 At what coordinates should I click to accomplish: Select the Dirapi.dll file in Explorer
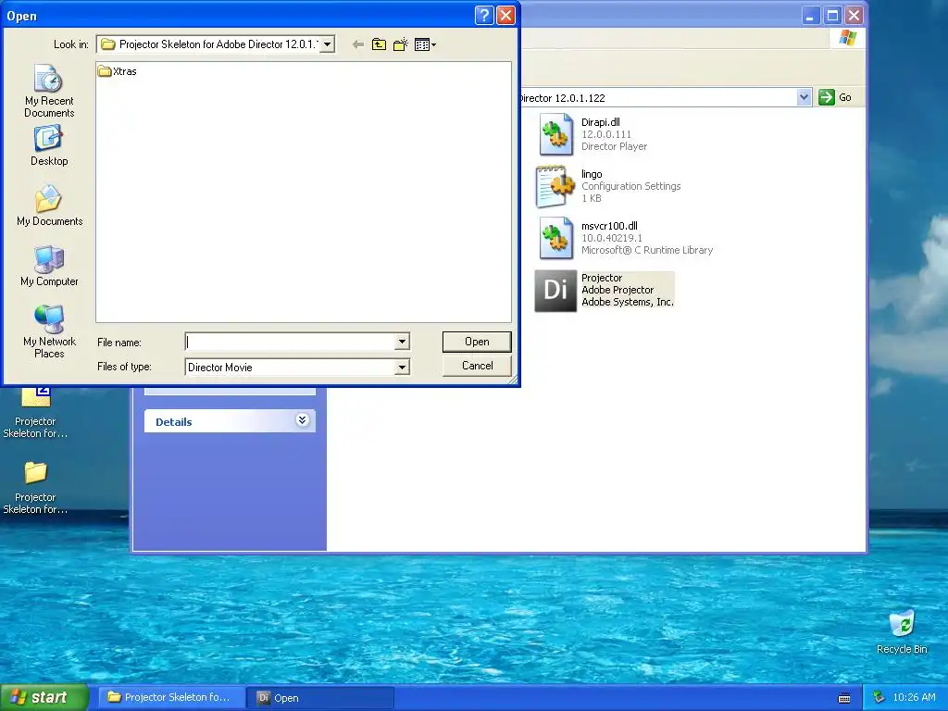592,134
